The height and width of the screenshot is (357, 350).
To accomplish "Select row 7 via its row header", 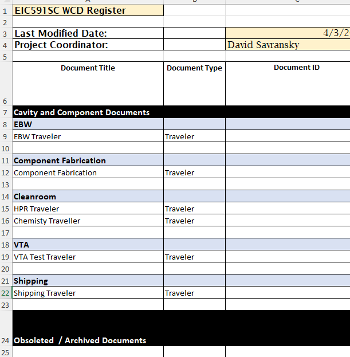I will [6, 112].
